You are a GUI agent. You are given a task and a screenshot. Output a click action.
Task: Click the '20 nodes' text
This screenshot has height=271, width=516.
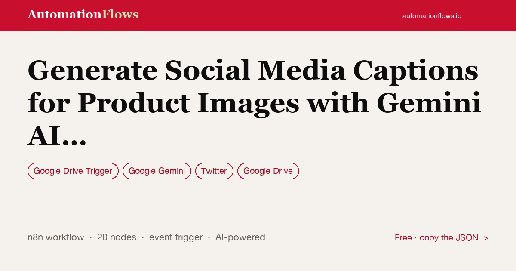(117, 237)
